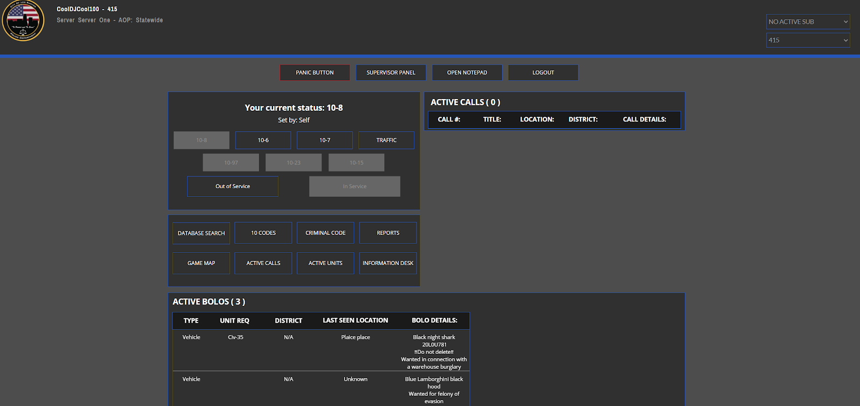Select the TRAFFIC status button
The height and width of the screenshot is (406, 860).
pos(386,140)
